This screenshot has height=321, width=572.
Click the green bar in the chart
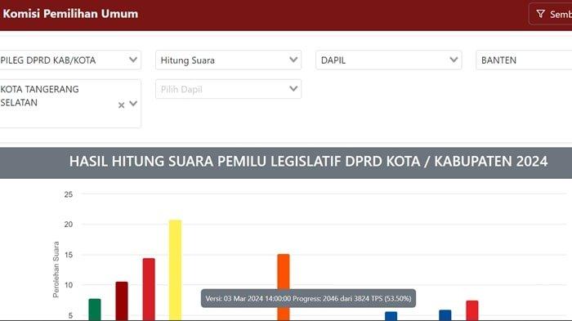95,310
